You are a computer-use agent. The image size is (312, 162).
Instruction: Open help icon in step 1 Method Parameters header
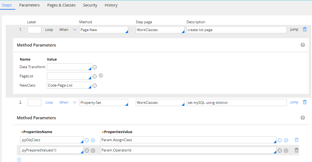[x=303, y=45]
